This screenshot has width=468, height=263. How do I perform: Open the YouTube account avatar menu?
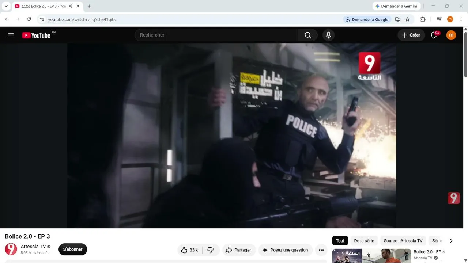(x=451, y=35)
